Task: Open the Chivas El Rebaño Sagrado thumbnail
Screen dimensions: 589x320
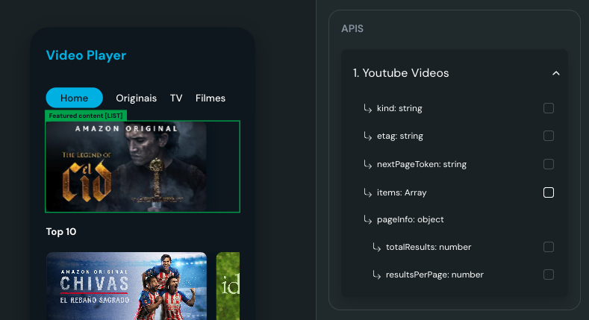Action: [126, 286]
